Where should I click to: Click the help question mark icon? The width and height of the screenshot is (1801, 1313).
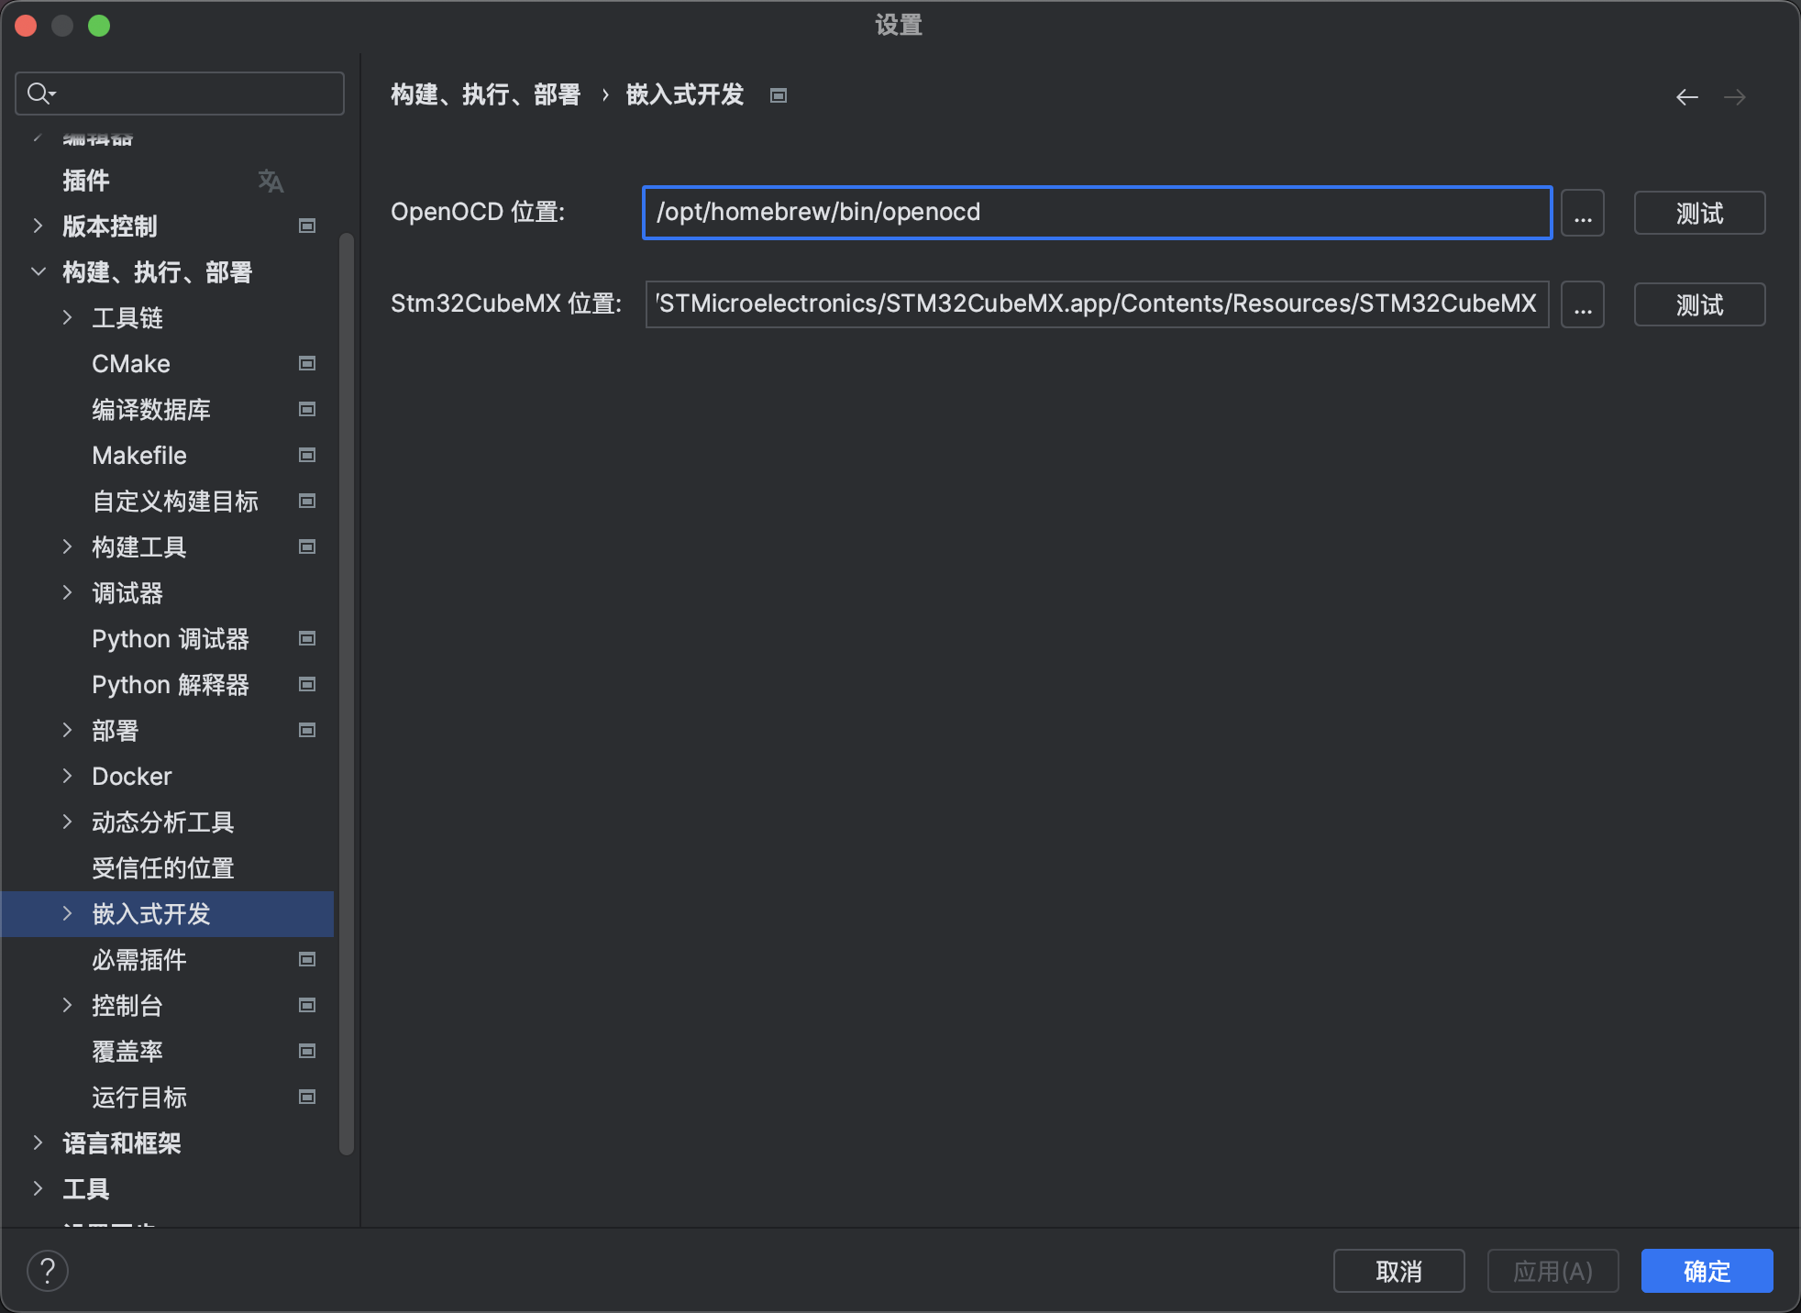click(x=48, y=1271)
